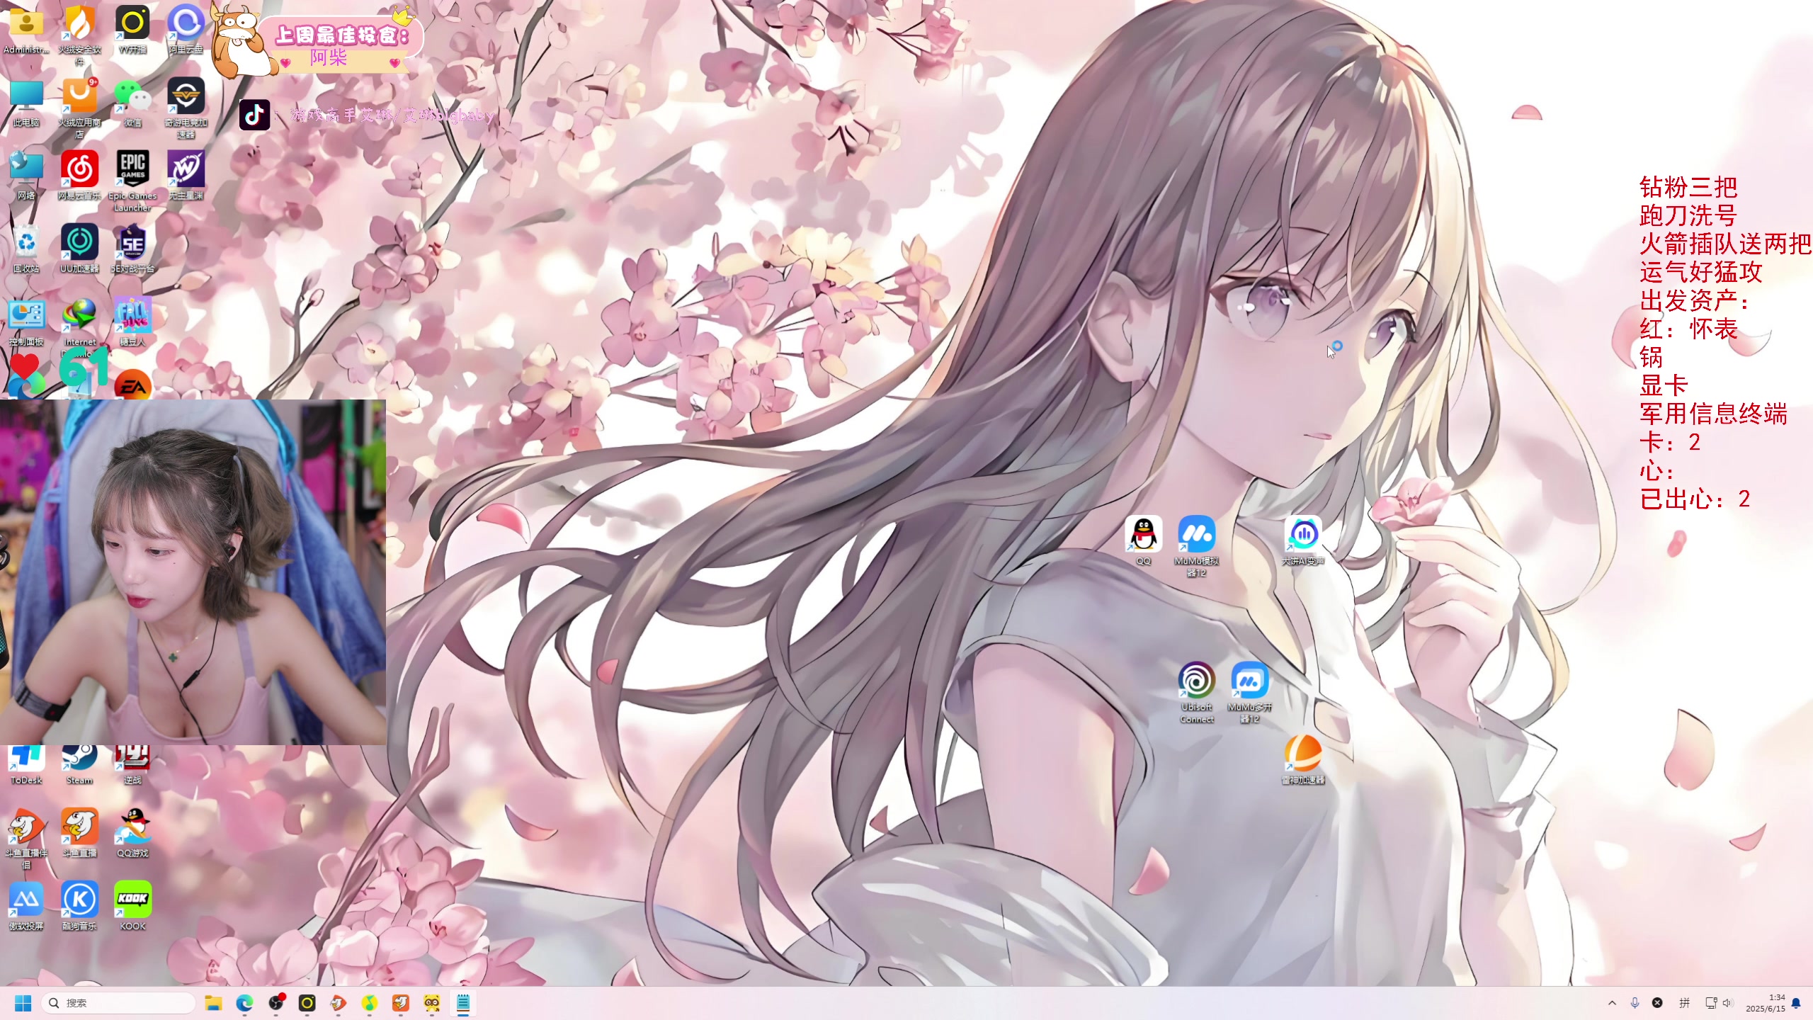Screen dimensions: 1813x1020
Task: Launch 斗鱼直播 desktop shortcut
Action: [x=79, y=832]
